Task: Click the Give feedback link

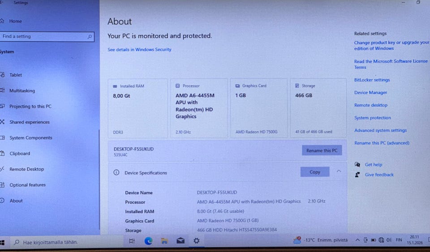Action: pyautogui.click(x=379, y=175)
